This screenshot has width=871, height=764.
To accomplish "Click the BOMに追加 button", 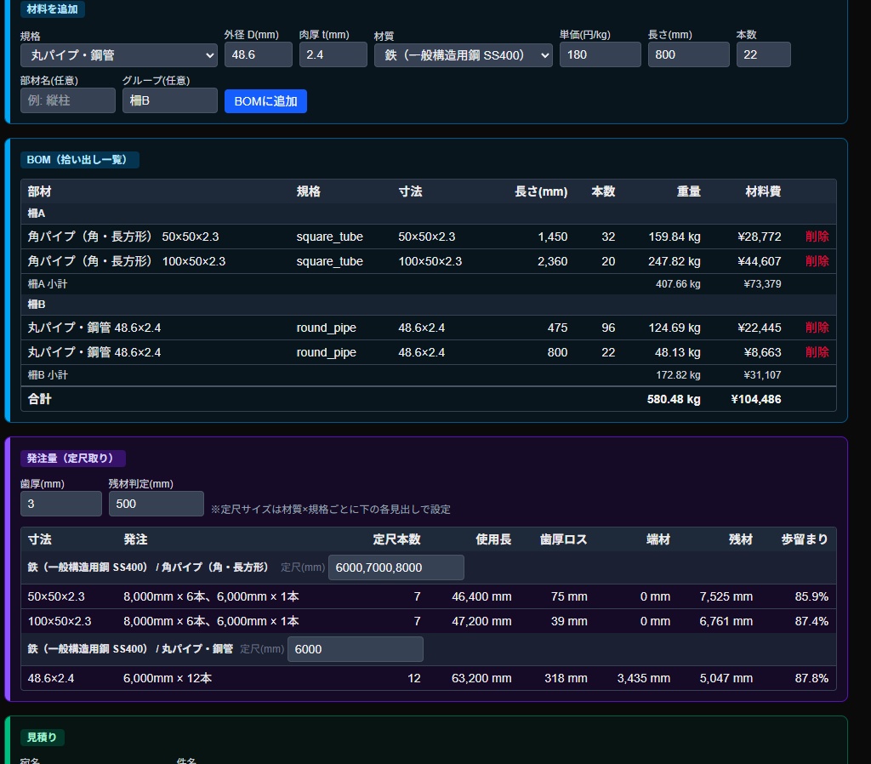I will point(265,101).
